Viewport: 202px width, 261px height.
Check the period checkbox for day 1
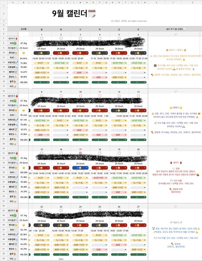pos(42,38)
